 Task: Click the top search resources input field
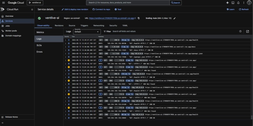[x=128, y=3]
